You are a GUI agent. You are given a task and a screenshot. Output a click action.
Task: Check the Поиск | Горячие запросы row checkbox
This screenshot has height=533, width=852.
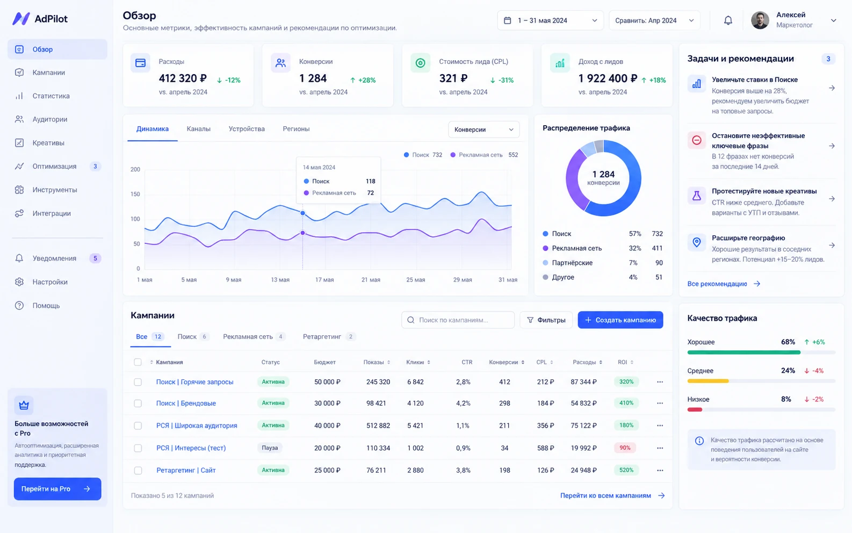click(x=138, y=382)
